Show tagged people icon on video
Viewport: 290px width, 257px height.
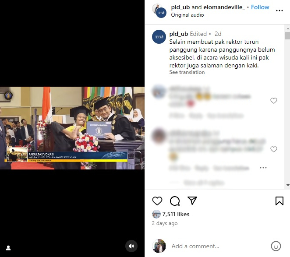coord(8,248)
